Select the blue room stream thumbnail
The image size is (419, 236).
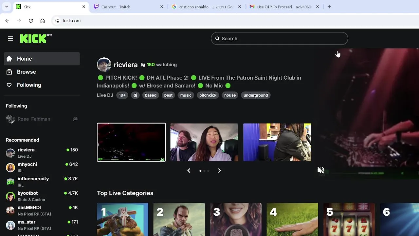(277, 142)
